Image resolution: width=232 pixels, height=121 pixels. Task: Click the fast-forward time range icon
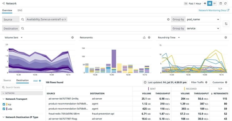pos(215,3)
